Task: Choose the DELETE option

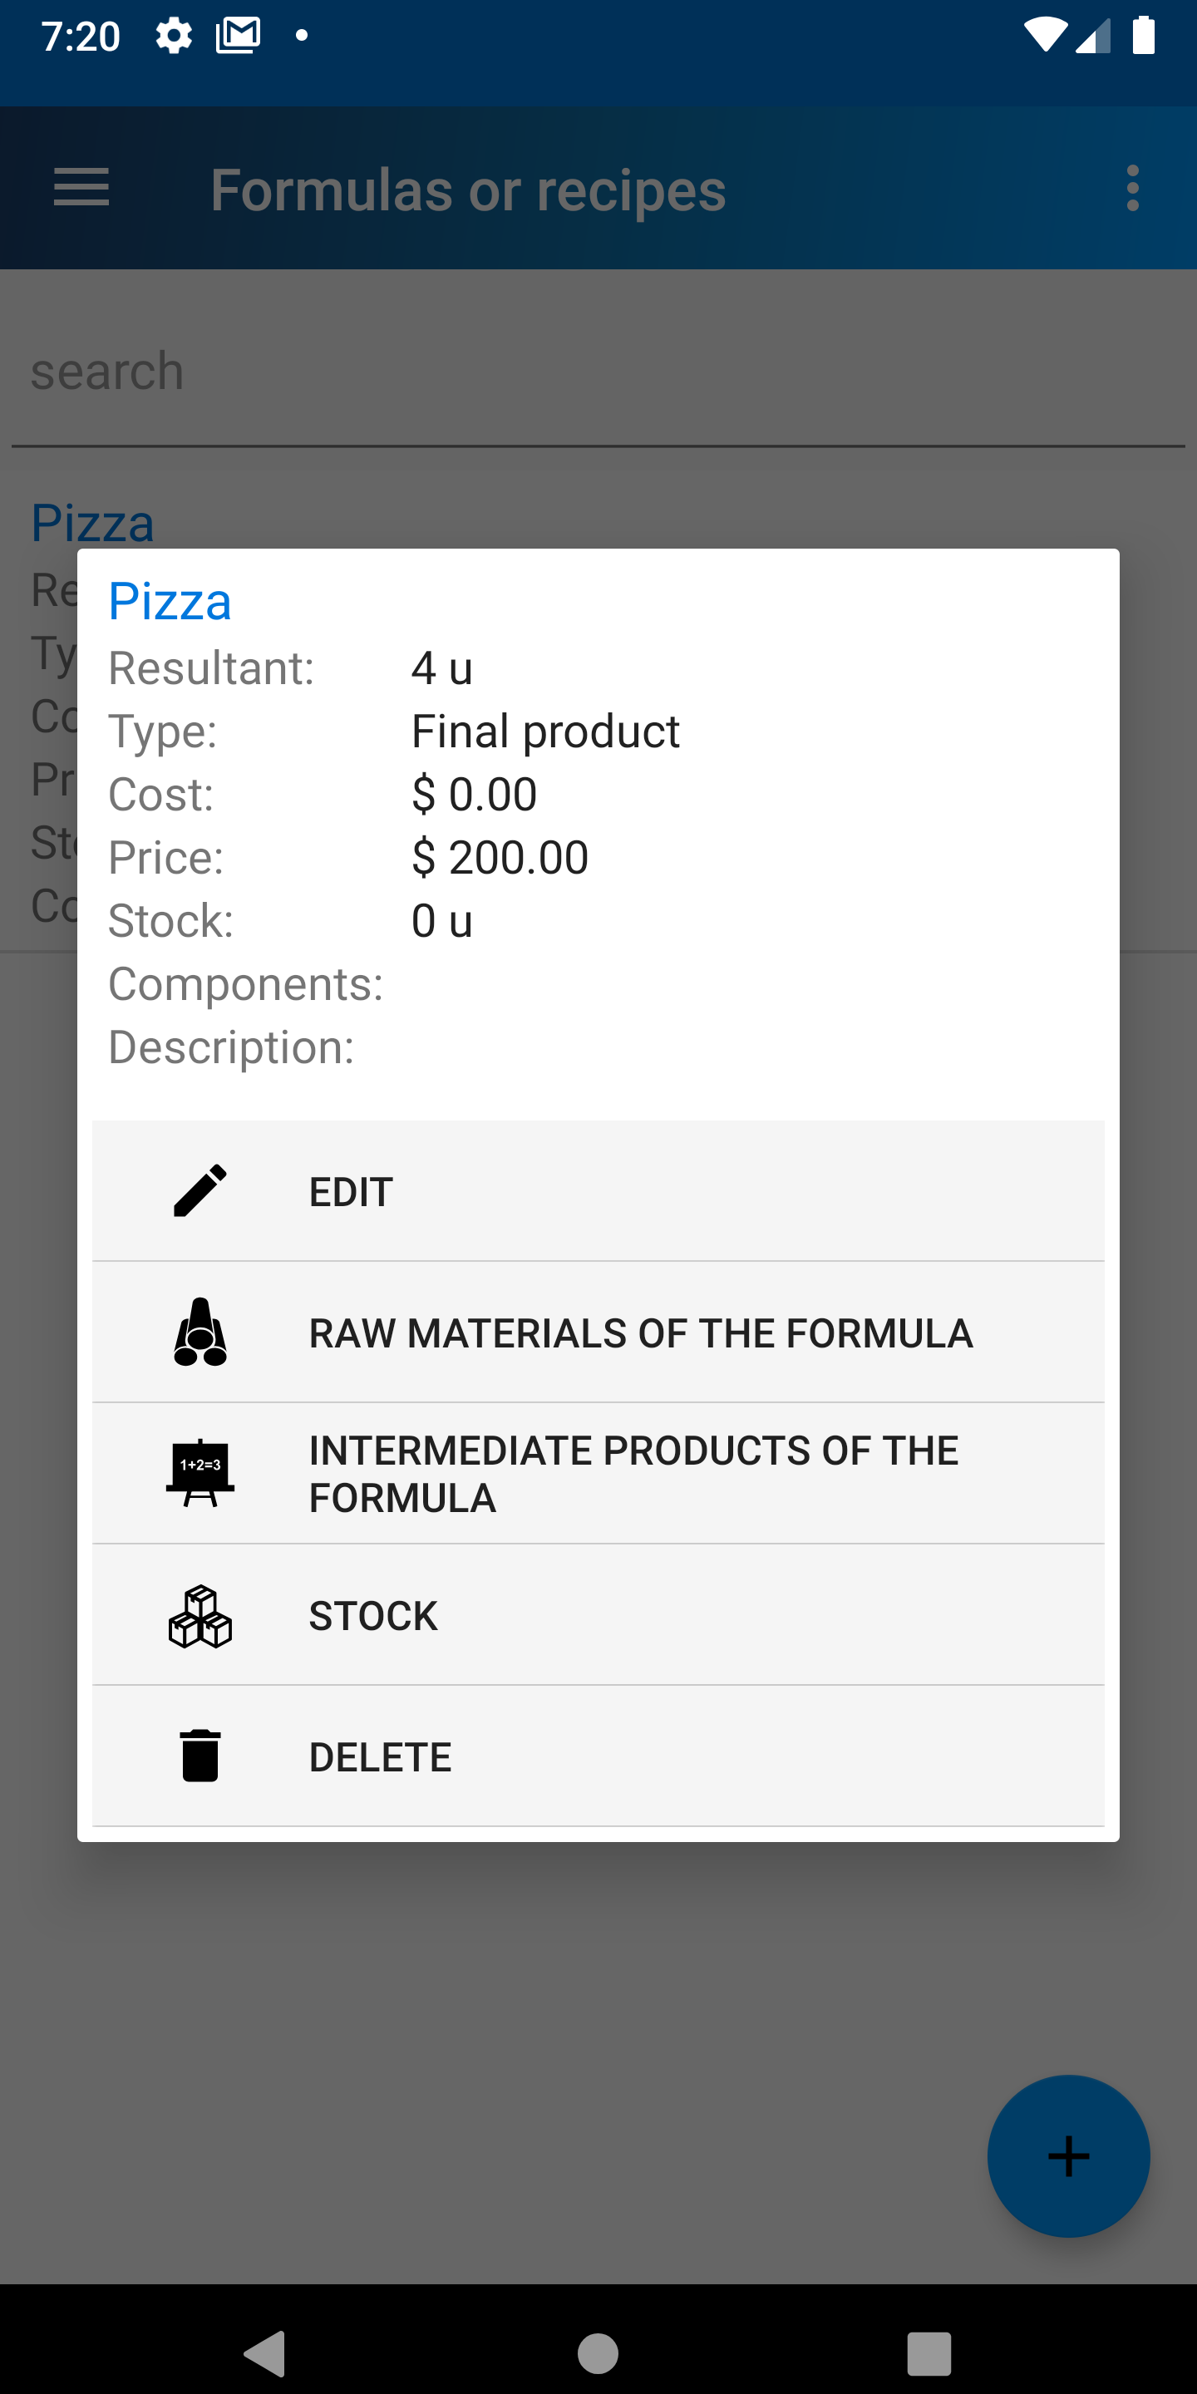Action: pyautogui.click(x=598, y=1756)
